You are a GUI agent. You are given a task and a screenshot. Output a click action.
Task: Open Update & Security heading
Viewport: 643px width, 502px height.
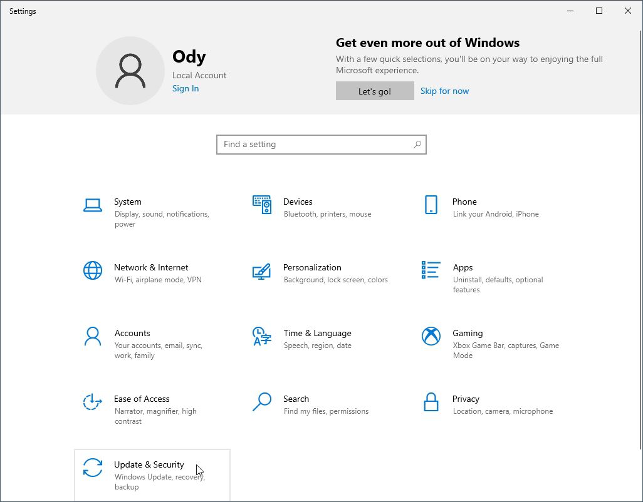point(149,464)
